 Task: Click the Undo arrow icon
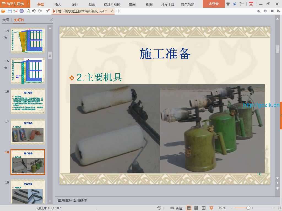point(34,11)
